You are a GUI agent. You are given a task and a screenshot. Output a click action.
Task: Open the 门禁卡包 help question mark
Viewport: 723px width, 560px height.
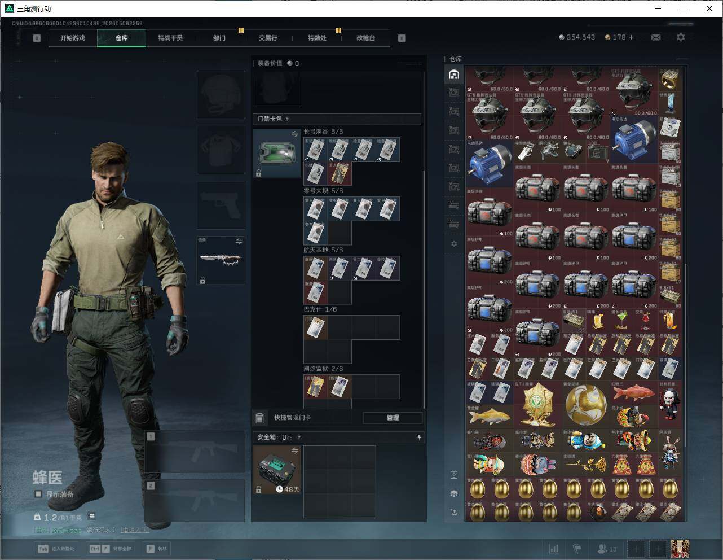288,119
